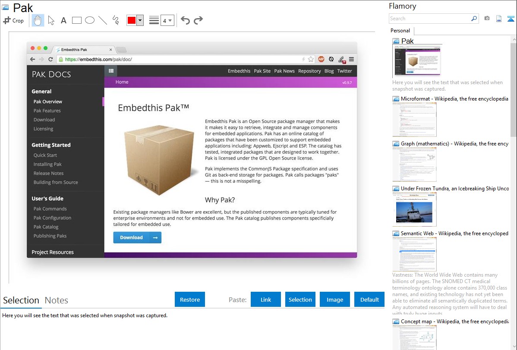Viewport: 517px width, 350px height.
Task: Redo the last annotation
Action: [198, 20]
